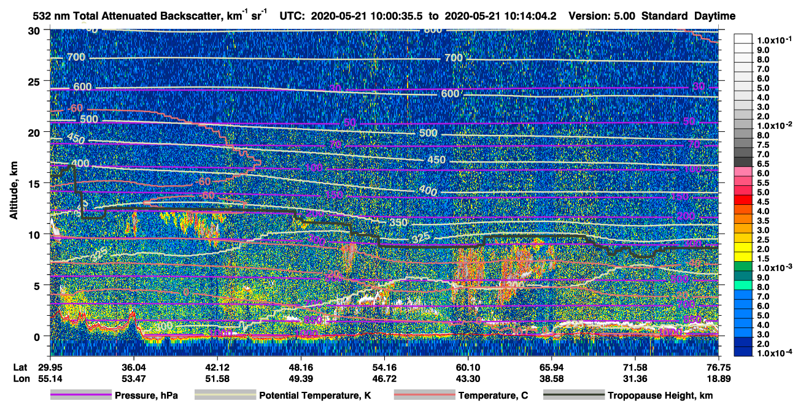798x409 pixels.
Task: Click the altitude tick label 20
Action: point(34,132)
